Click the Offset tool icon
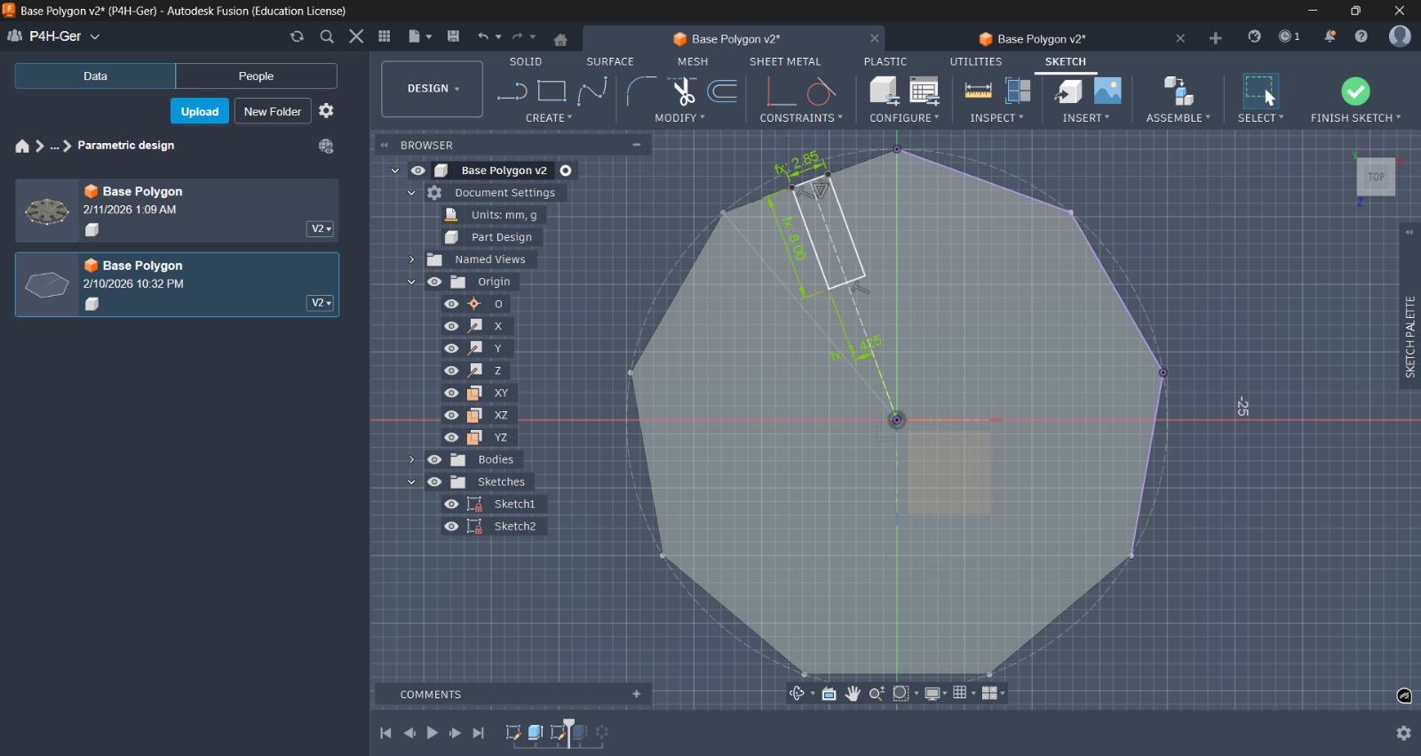Viewport: 1421px width, 756px height. [723, 91]
